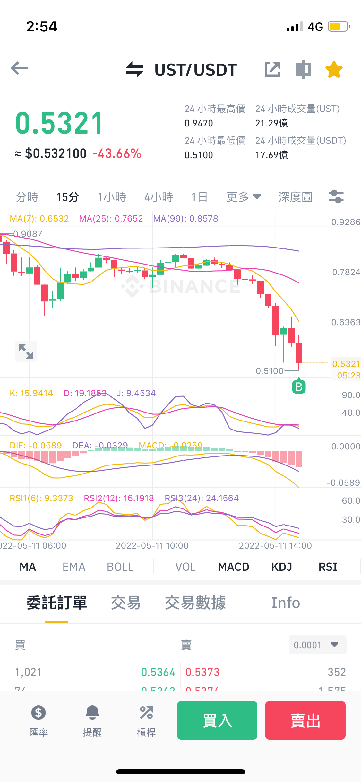Toggle the MACD indicator
The width and height of the screenshot is (361, 782).
click(x=234, y=567)
